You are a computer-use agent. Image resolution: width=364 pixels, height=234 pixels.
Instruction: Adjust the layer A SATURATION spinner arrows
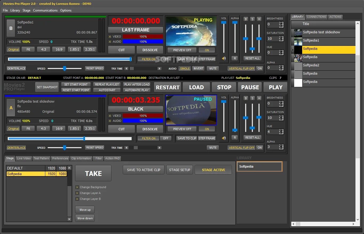tap(281, 118)
